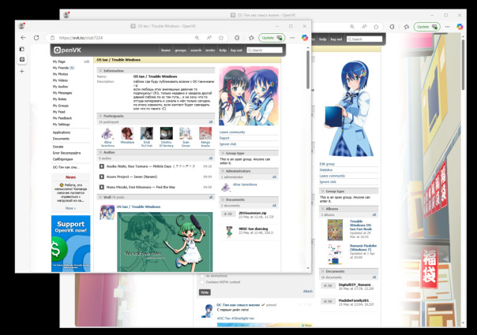Focus the Search field in front OpenVK header
477x335 pixels.
coord(265,50)
